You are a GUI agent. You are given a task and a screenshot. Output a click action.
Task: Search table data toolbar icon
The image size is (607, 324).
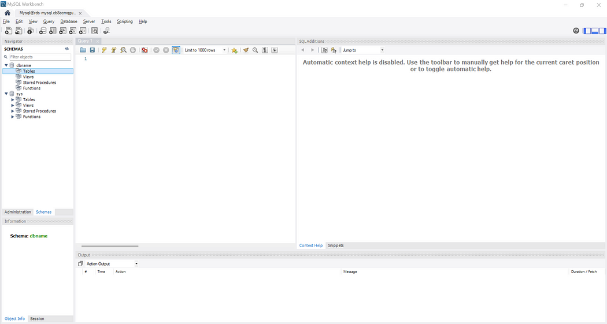tap(94, 31)
